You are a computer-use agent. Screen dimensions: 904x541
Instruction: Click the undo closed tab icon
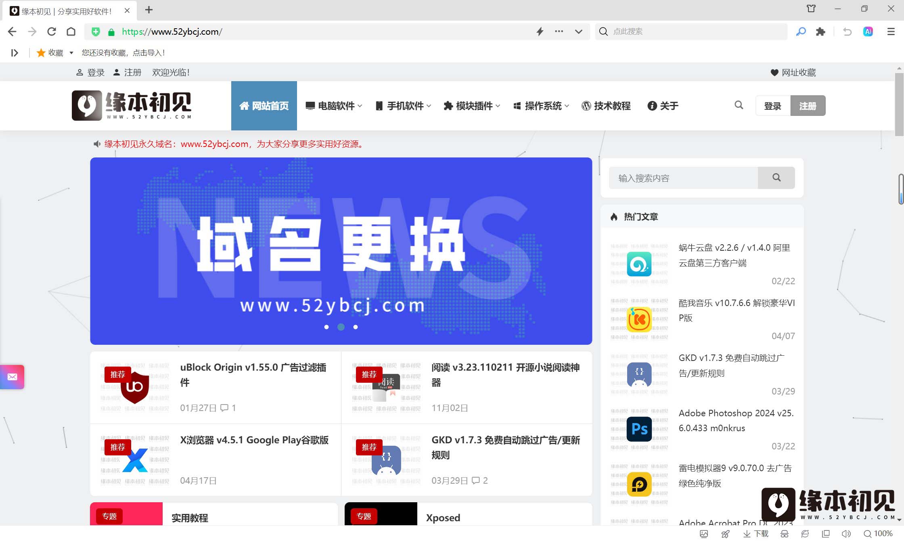[847, 31]
